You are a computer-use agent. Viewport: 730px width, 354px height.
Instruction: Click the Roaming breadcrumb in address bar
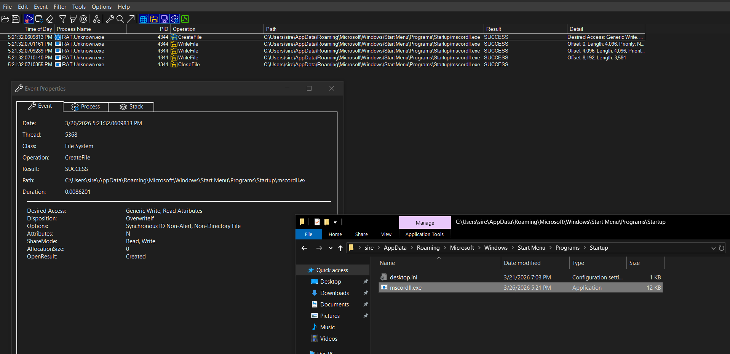[x=428, y=248]
